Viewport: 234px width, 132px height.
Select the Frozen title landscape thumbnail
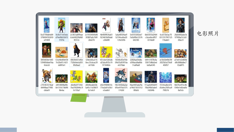tap(136, 53)
